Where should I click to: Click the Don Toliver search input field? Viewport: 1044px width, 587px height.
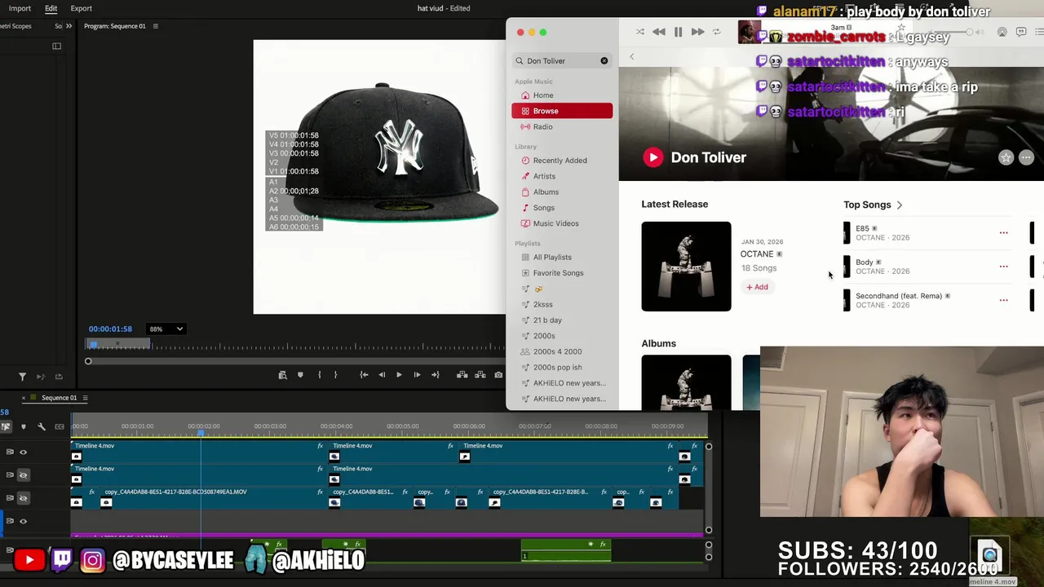(x=562, y=60)
